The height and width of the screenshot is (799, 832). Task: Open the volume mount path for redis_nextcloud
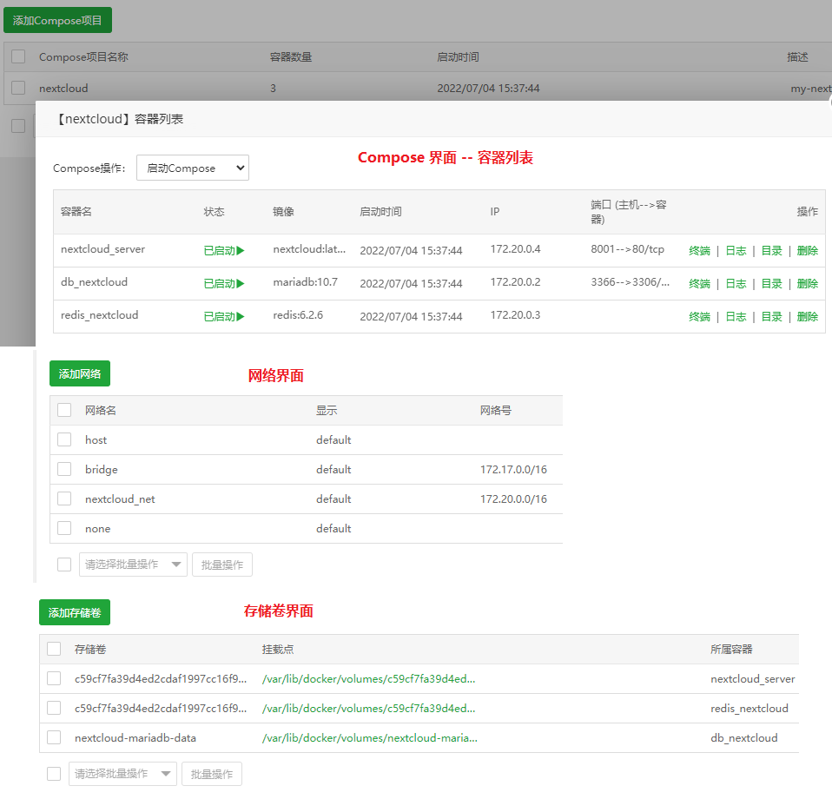point(368,709)
